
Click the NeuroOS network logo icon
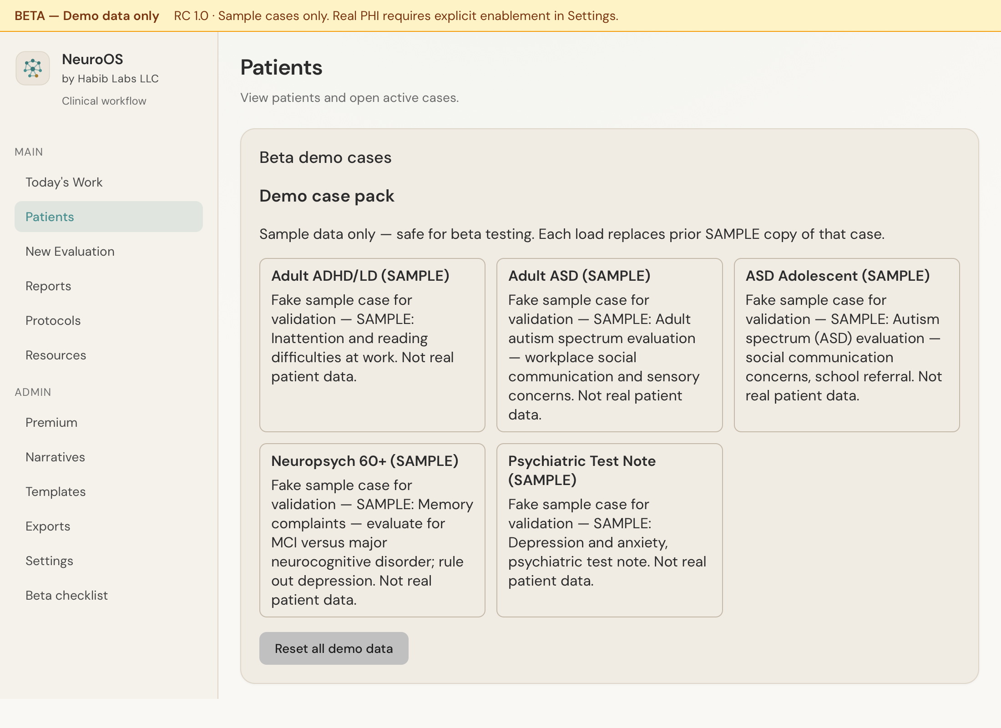pyautogui.click(x=33, y=68)
